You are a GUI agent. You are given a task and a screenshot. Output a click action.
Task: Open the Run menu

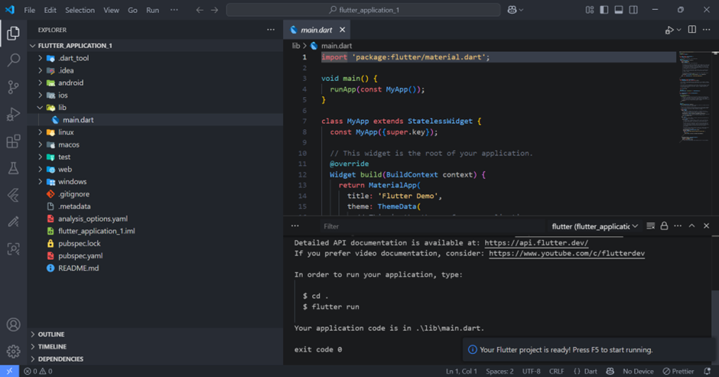(x=153, y=10)
